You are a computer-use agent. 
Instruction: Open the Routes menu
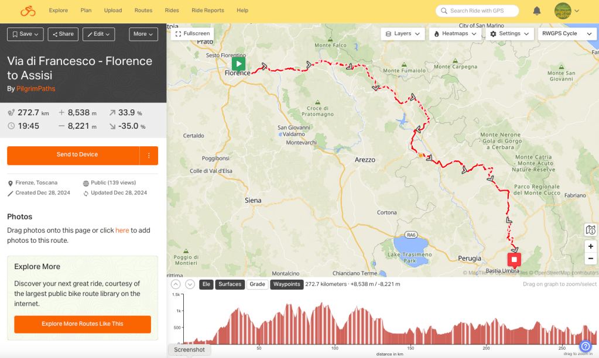click(x=143, y=11)
